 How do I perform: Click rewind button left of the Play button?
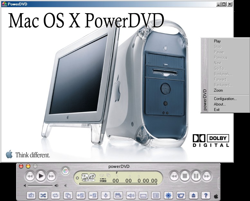pyautogui.click(x=30, y=176)
